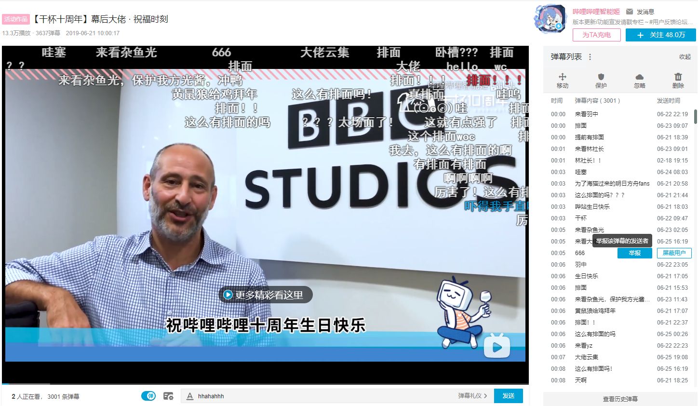Click the 发消息 text link

645,12
